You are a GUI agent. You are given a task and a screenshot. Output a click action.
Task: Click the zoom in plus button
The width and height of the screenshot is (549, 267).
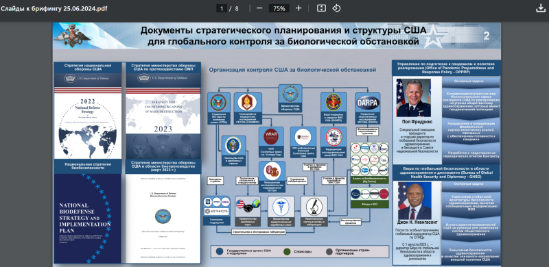point(299,8)
